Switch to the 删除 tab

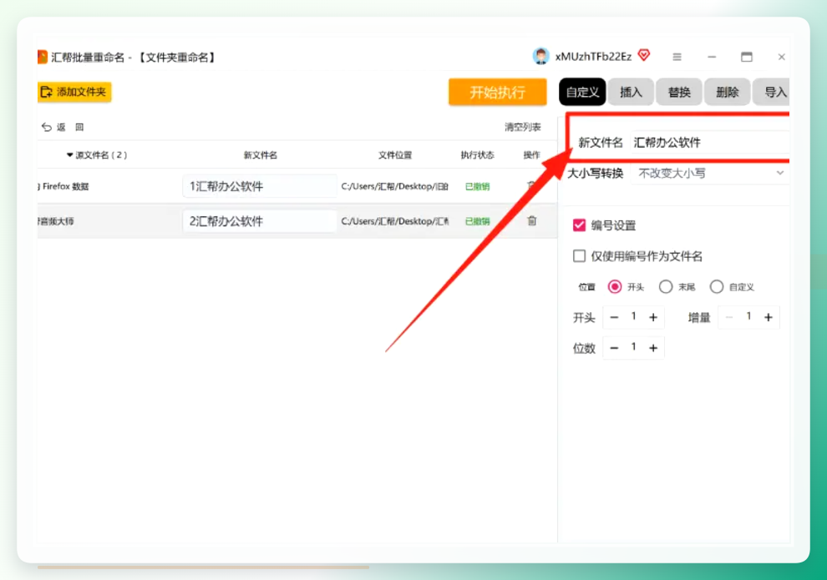pyautogui.click(x=728, y=92)
